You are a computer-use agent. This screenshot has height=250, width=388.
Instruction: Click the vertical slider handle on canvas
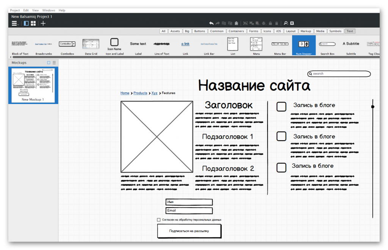372,107
